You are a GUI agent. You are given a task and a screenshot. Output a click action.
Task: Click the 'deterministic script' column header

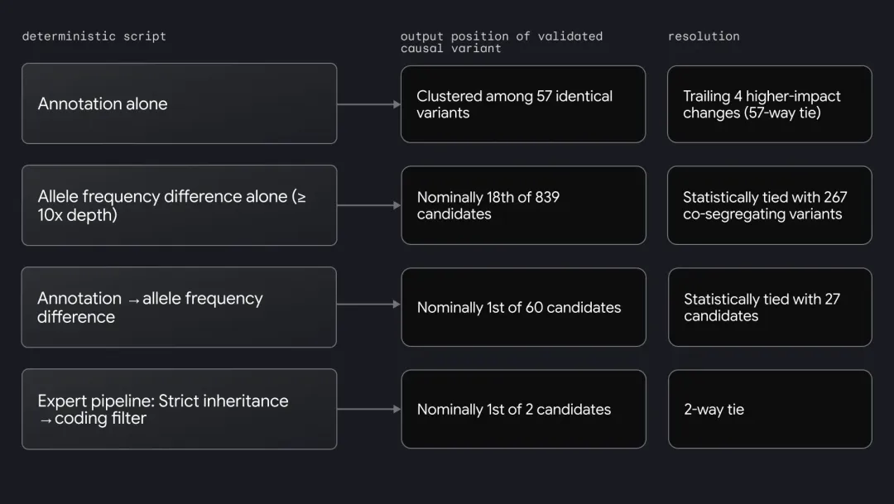(x=94, y=36)
